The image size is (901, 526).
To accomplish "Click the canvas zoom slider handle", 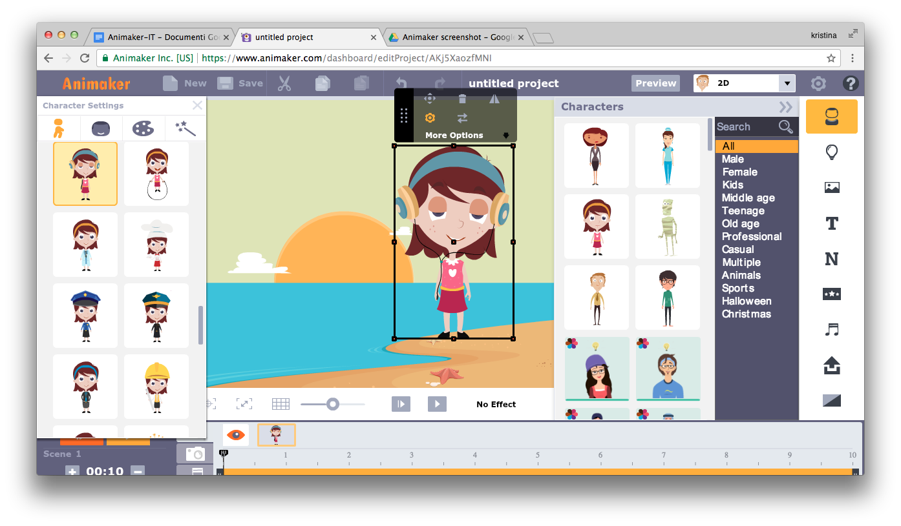I will click(332, 404).
